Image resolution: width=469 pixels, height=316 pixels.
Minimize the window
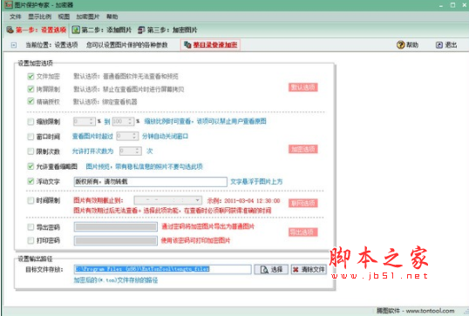[441, 6]
